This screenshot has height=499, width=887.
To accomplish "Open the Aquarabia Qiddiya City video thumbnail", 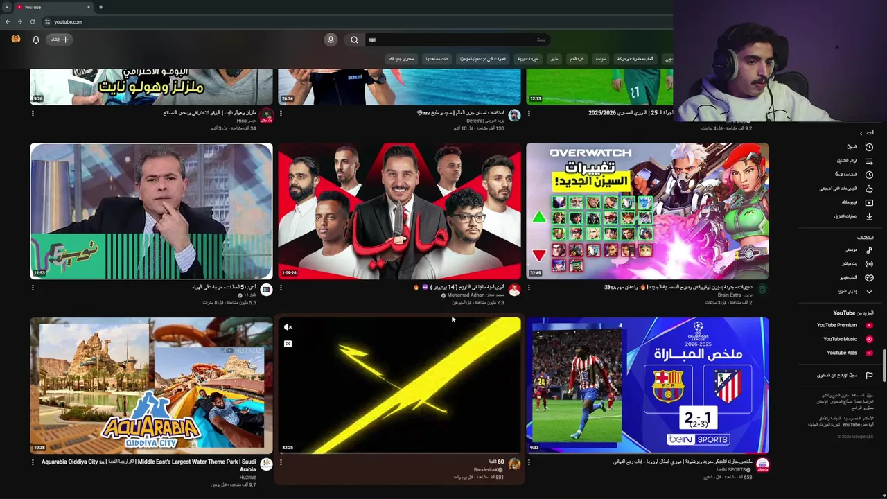I will tap(151, 385).
